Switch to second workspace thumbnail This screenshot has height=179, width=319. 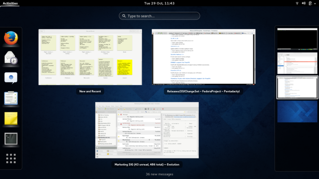(x=297, y=63)
